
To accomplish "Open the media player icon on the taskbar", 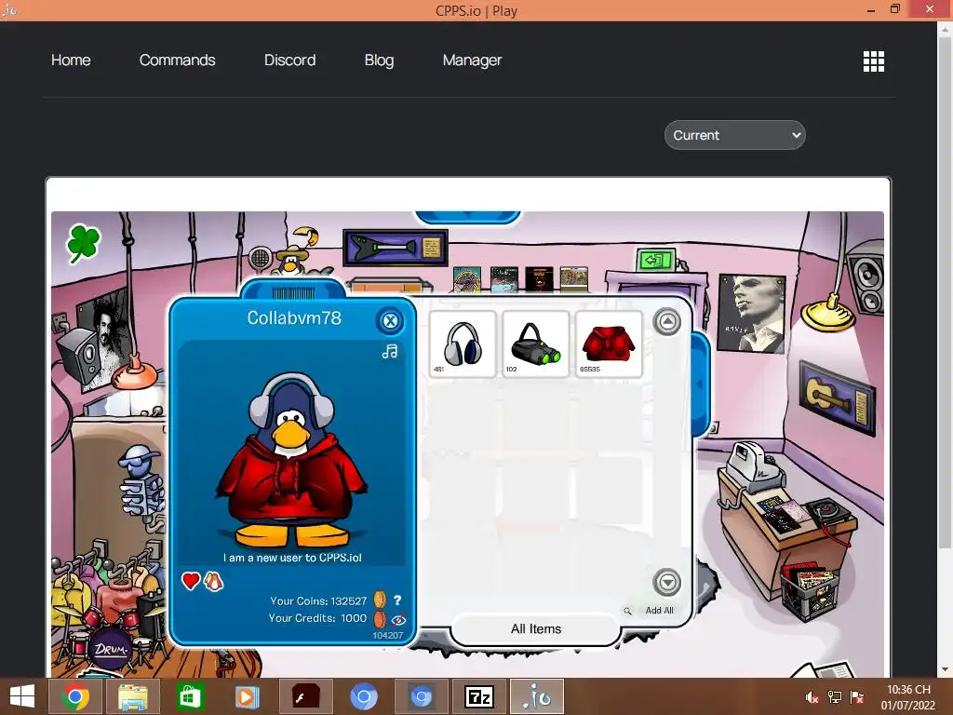I will pyautogui.click(x=247, y=696).
